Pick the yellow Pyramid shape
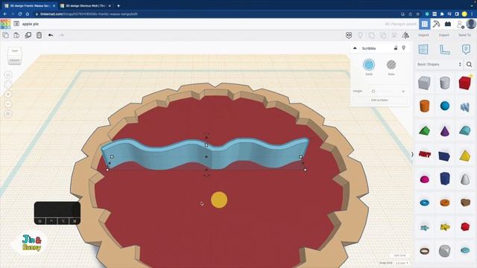Viewport: 477px width, 268px height. pos(465,156)
